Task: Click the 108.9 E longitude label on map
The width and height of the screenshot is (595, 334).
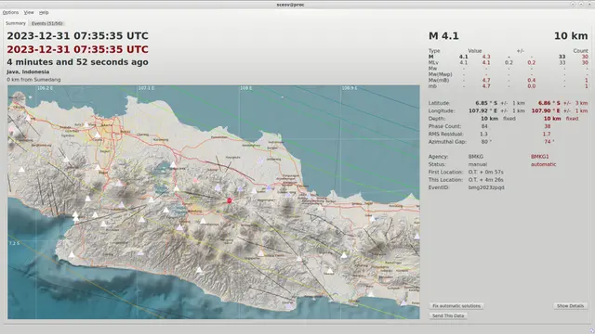Action: click(x=350, y=88)
